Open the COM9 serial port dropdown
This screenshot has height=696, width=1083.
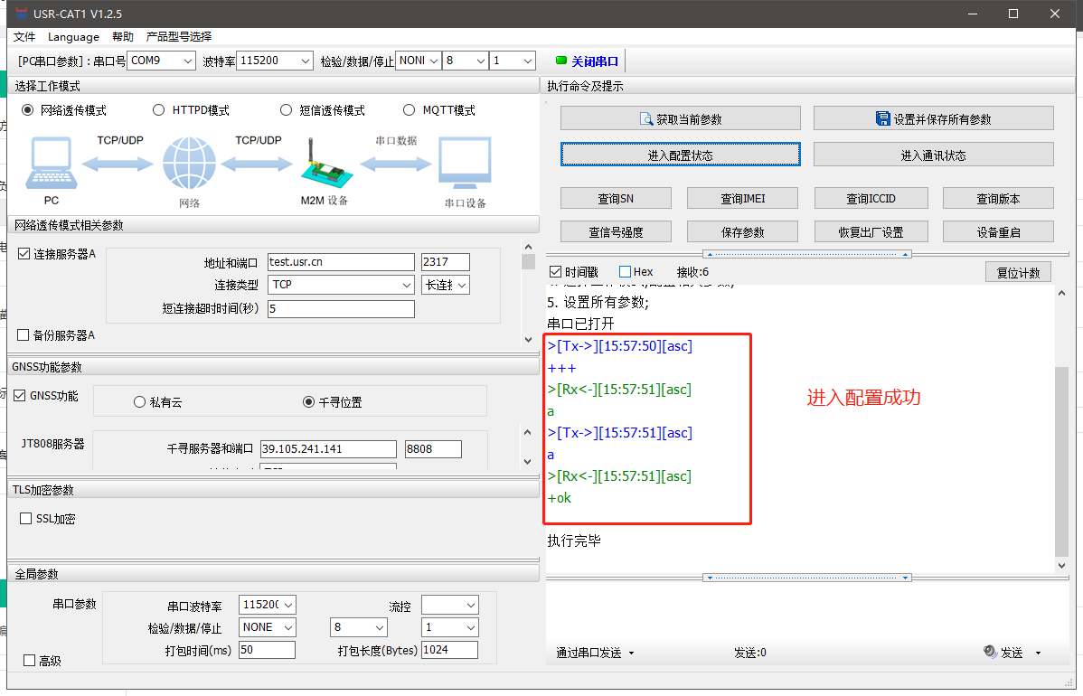point(161,61)
